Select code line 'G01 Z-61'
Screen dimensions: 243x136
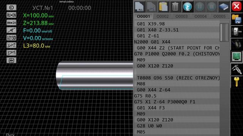click(x=177, y=36)
